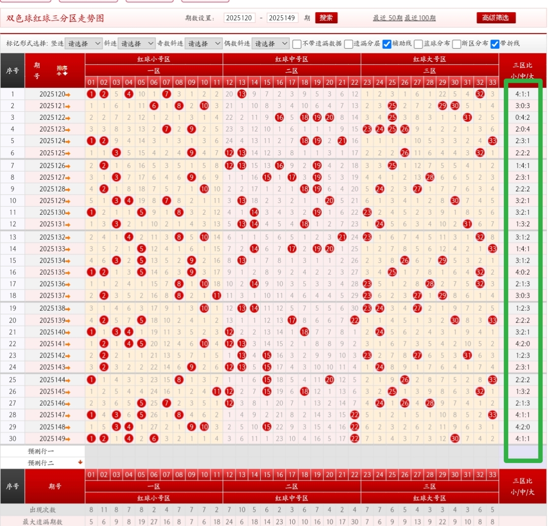Open the 竖连 marker dropdown
This screenshot has width=548, height=526.
pyautogui.click(x=84, y=44)
